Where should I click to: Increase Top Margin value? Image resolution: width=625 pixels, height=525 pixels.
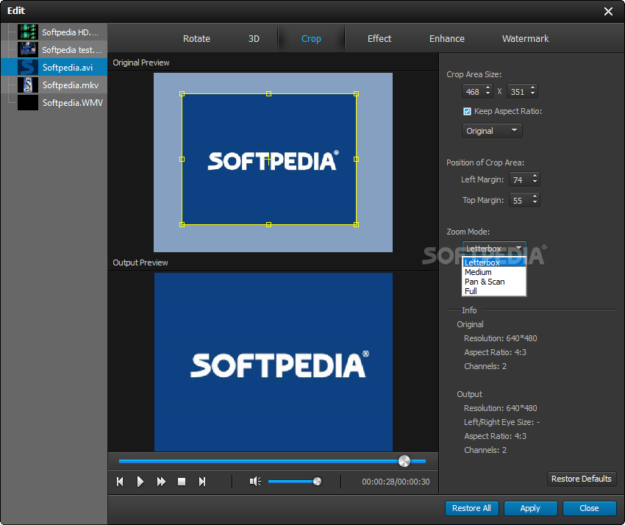535,197
